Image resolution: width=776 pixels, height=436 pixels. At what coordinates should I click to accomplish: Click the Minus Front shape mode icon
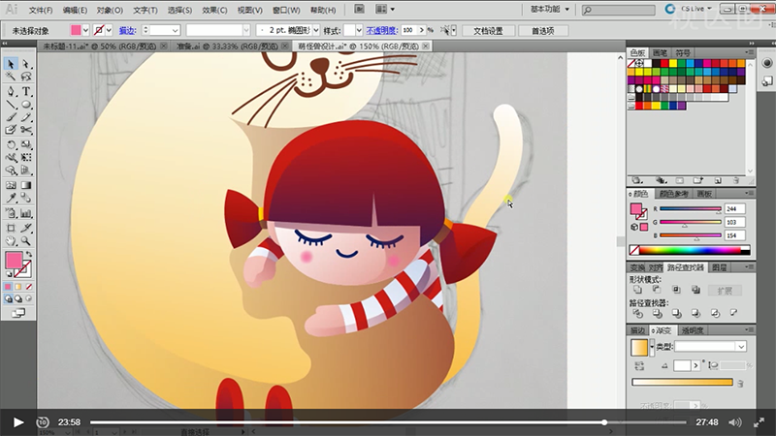pos(657,290)
